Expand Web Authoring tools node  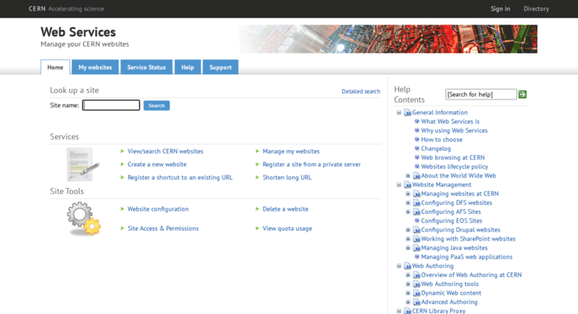(x=408, y=284)
